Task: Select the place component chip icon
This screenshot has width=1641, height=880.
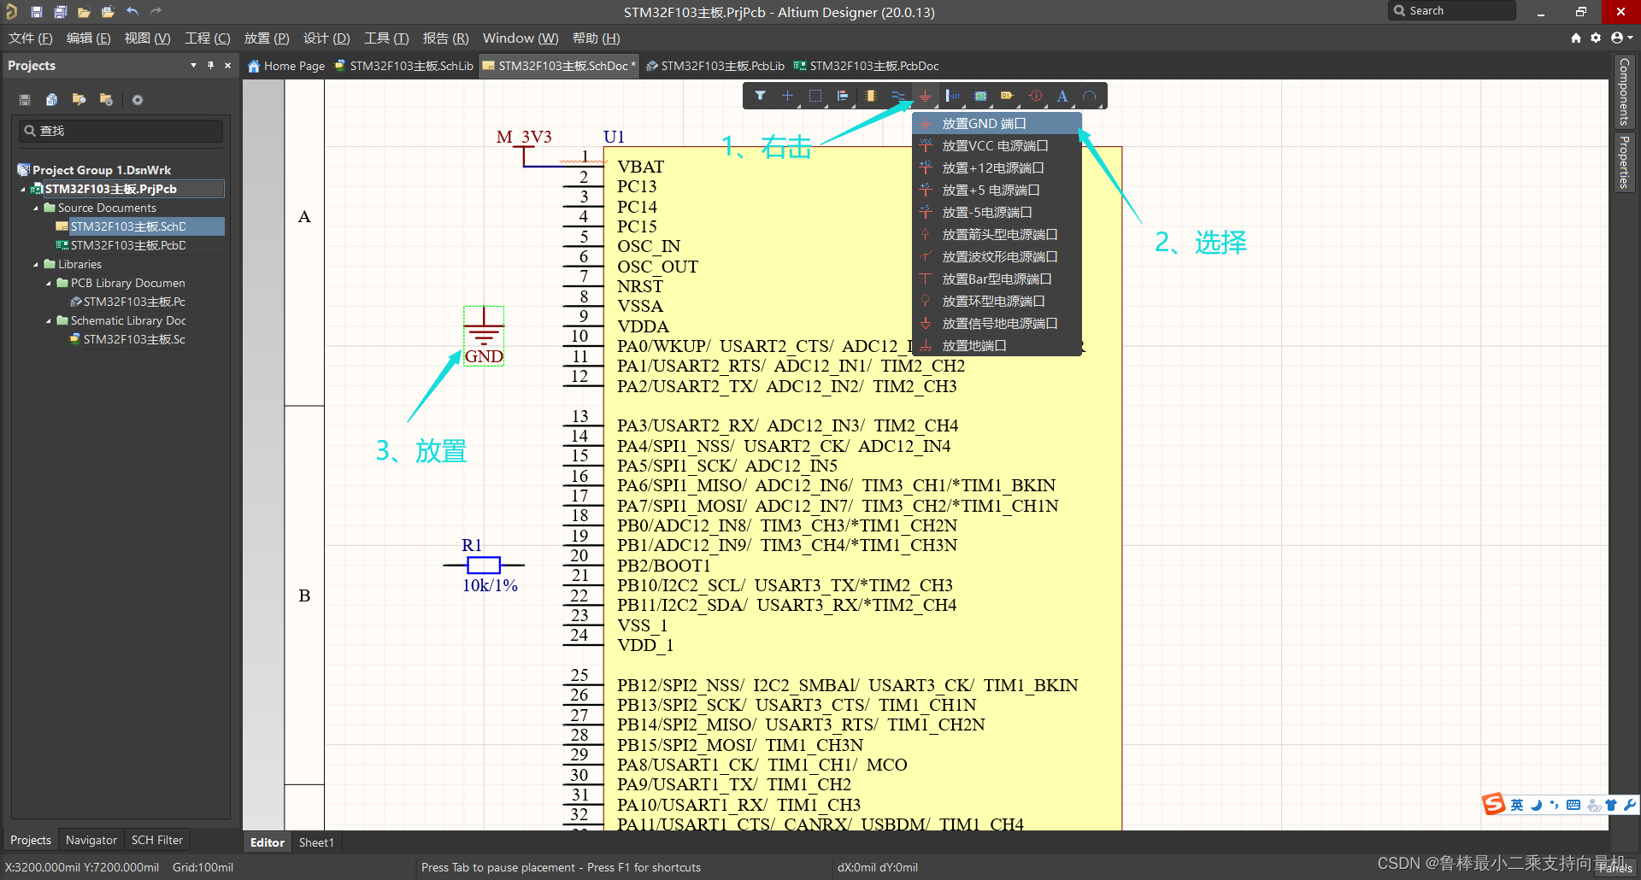Action: click(x=870, y=96)
